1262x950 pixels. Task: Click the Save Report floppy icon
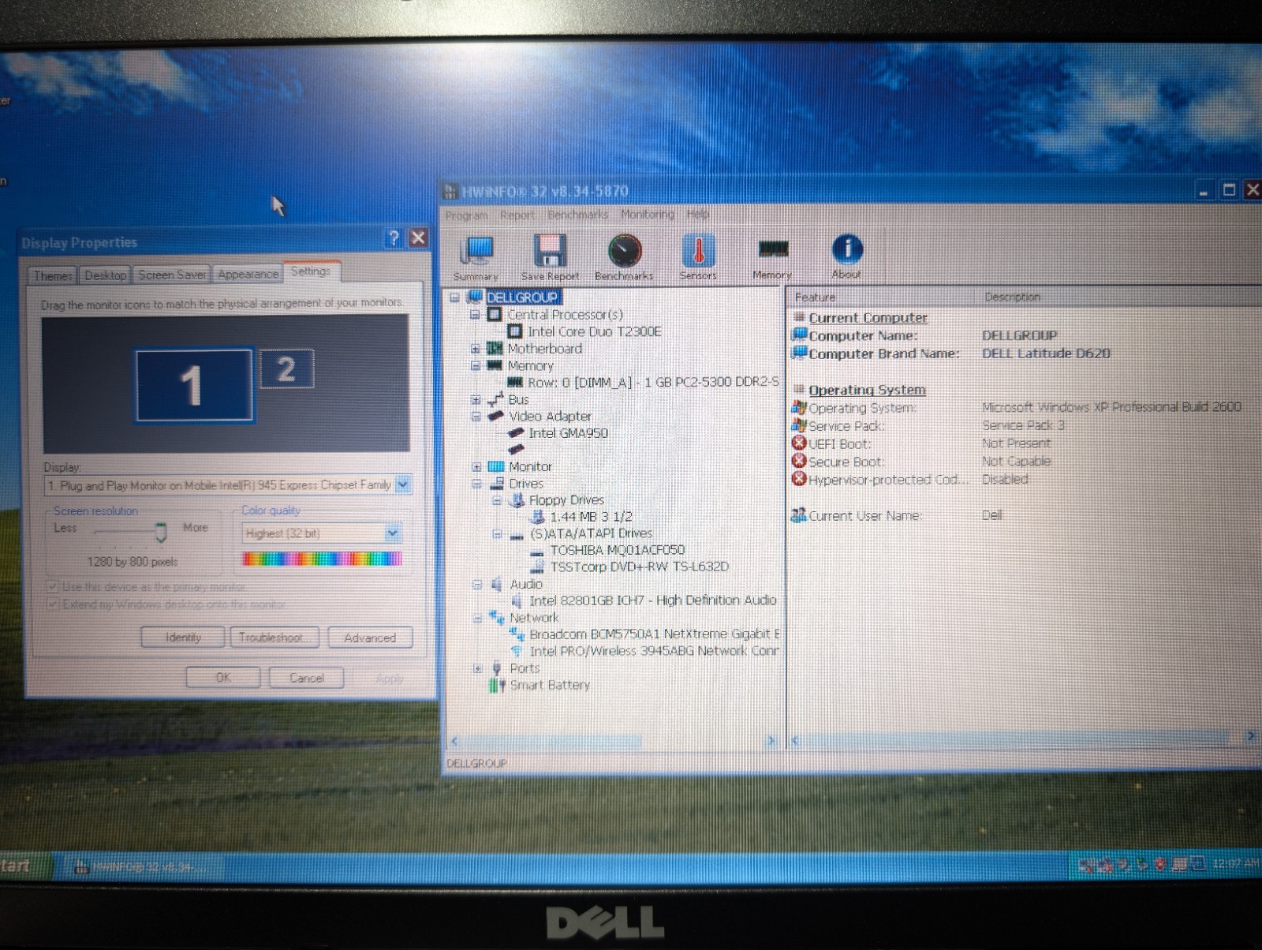click(x=550, y=257)
